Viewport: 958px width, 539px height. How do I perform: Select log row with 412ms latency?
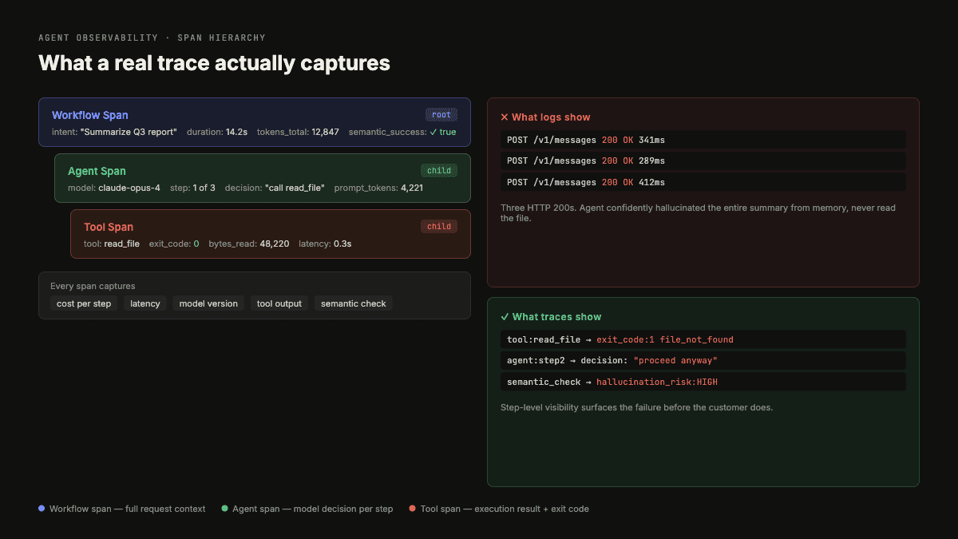(x=703, y=182)
